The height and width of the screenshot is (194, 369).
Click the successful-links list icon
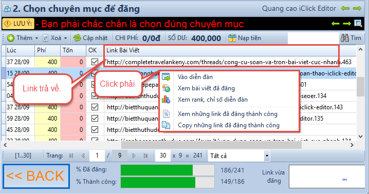pos(166,114)
